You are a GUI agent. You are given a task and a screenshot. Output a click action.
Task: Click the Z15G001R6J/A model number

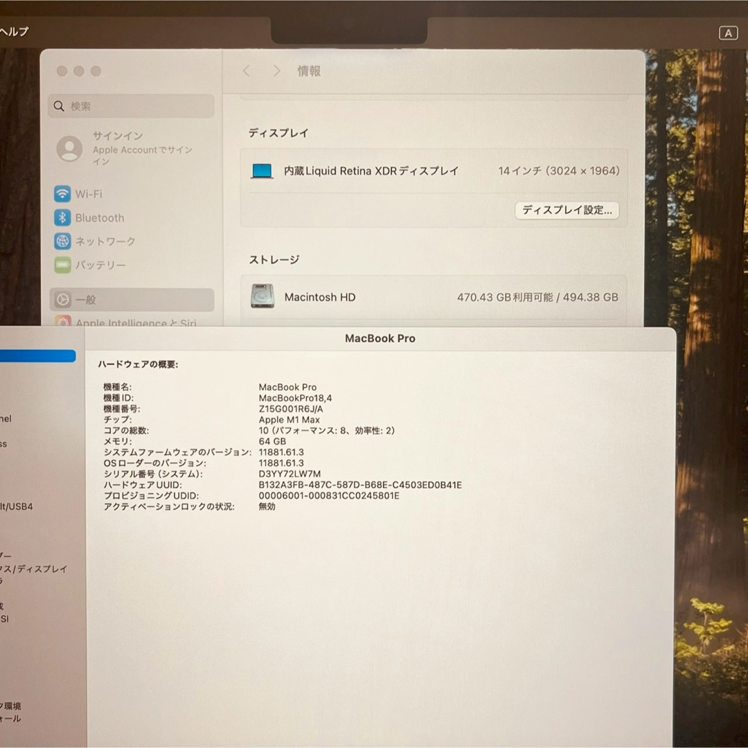click(x=291, y=409)
